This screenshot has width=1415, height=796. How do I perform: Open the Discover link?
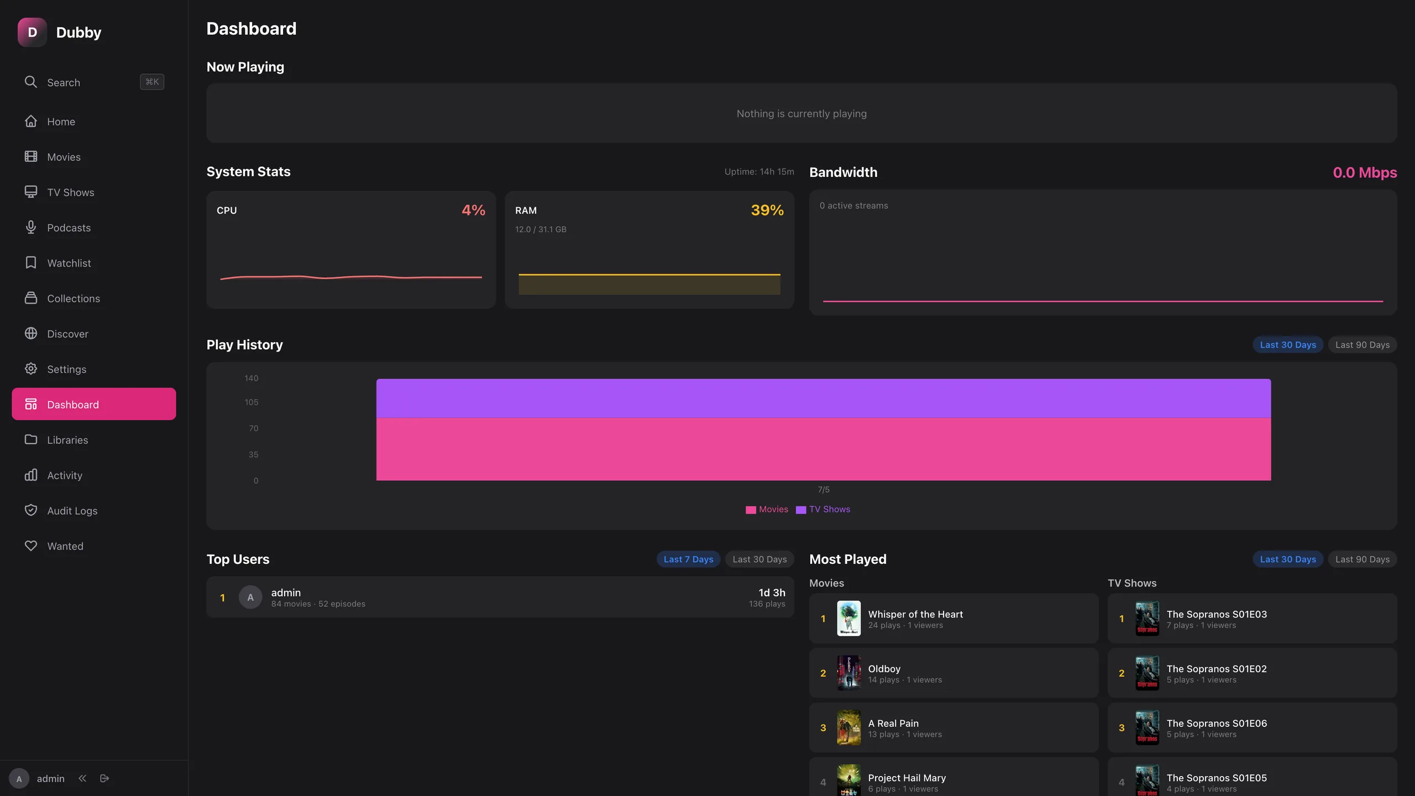(x=94, y=333)
